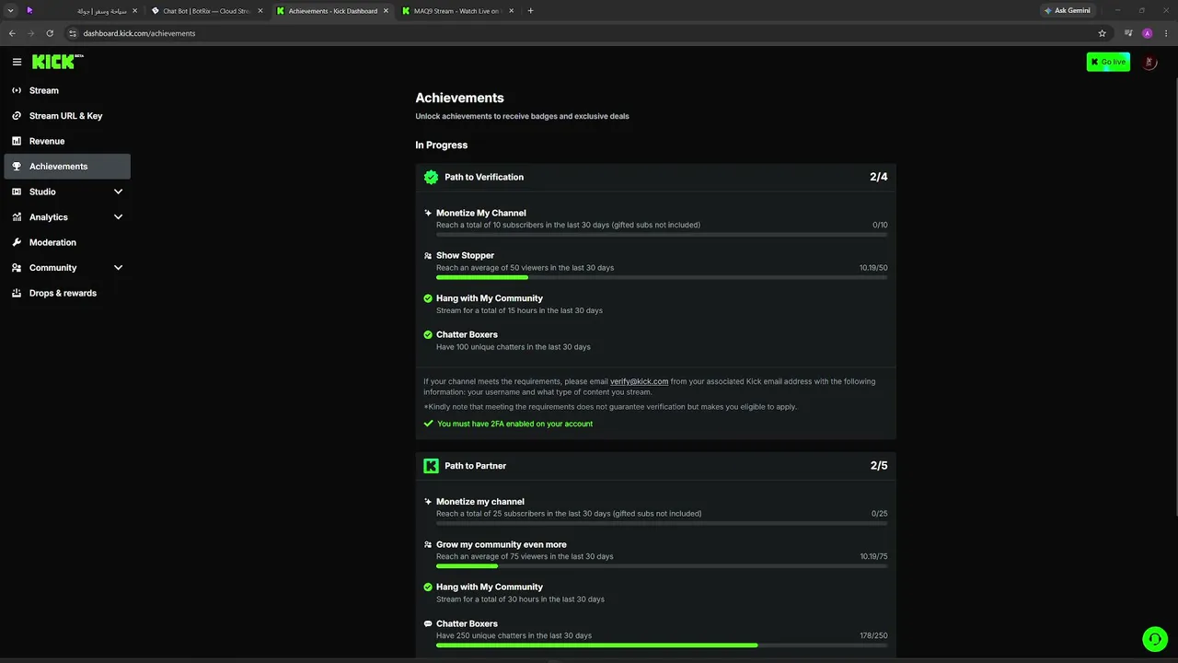Click the Go live button
The image size is (1178, 663).
point(1108,62)
